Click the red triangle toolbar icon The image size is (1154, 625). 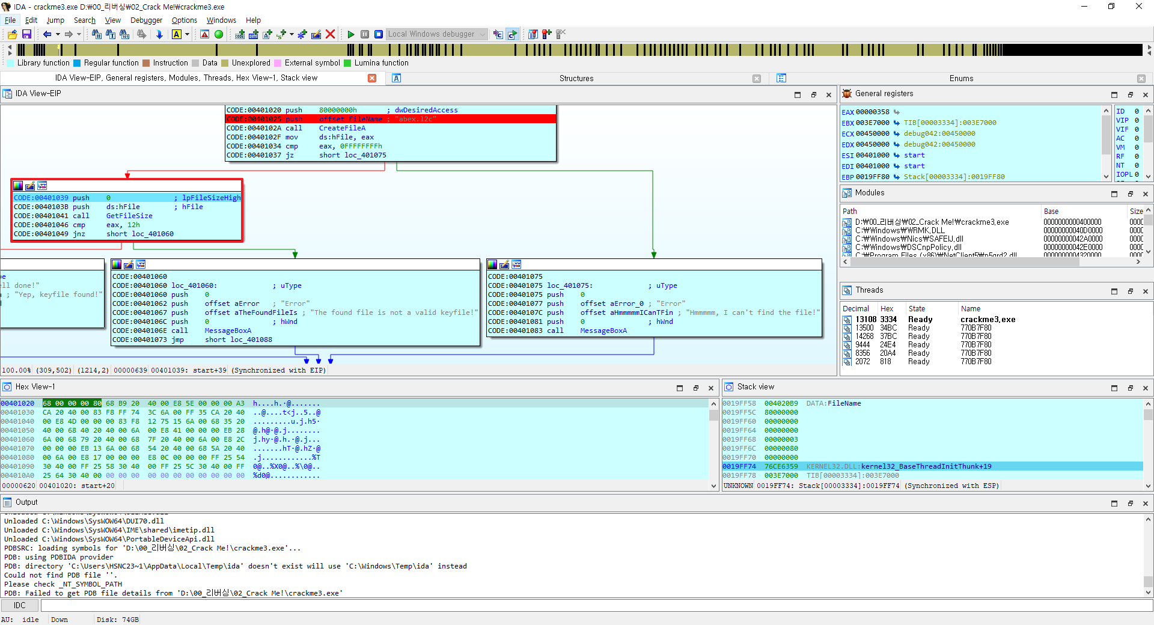[x=205, y=34]
